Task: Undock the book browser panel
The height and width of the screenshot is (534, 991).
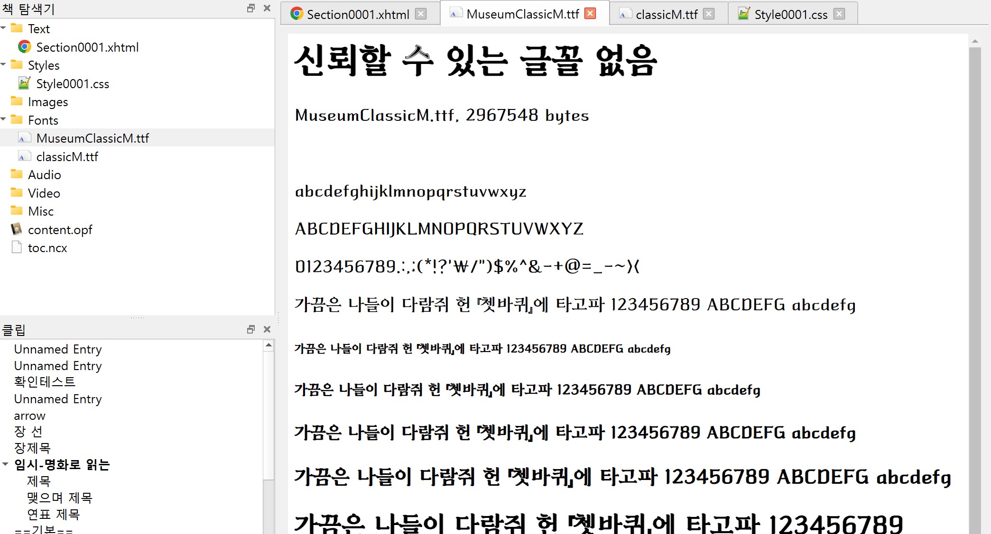Action: point(251,8)
